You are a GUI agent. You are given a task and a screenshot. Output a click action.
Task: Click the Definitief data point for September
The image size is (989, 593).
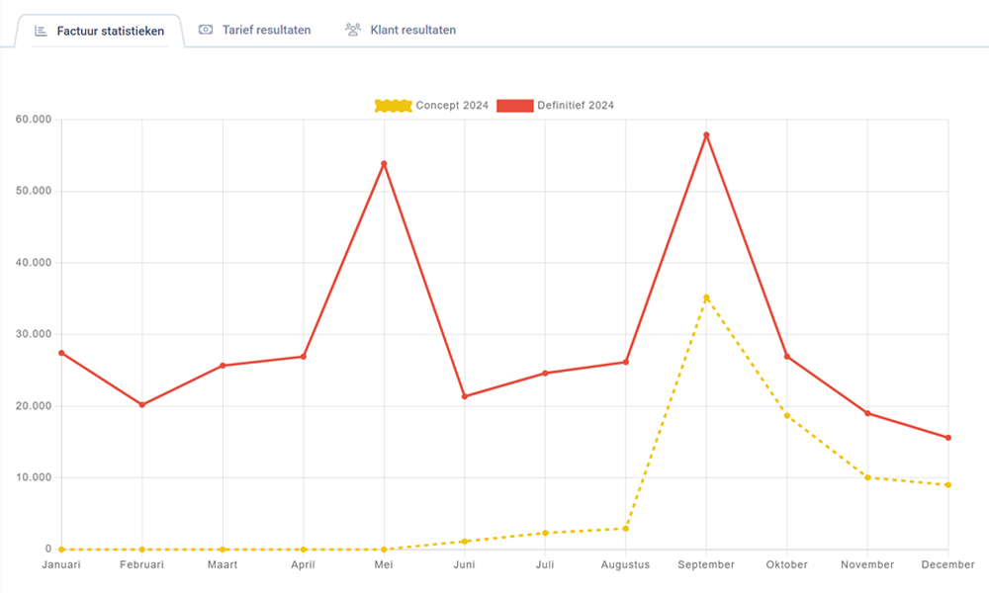pyautogui.click(x=706, y=134)
